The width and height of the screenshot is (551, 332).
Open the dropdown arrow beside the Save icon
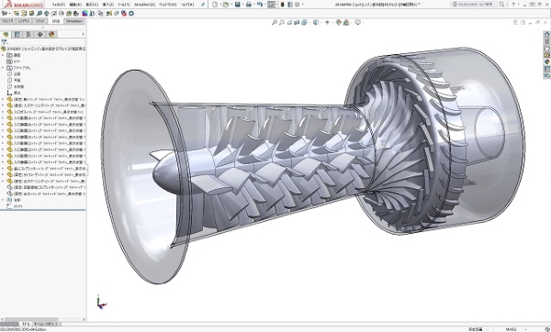click(242, 5)
